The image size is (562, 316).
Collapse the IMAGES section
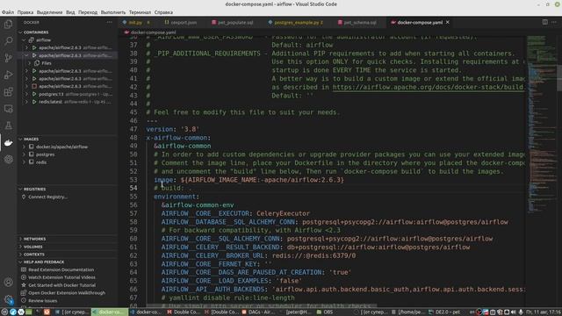pos(20,139)
